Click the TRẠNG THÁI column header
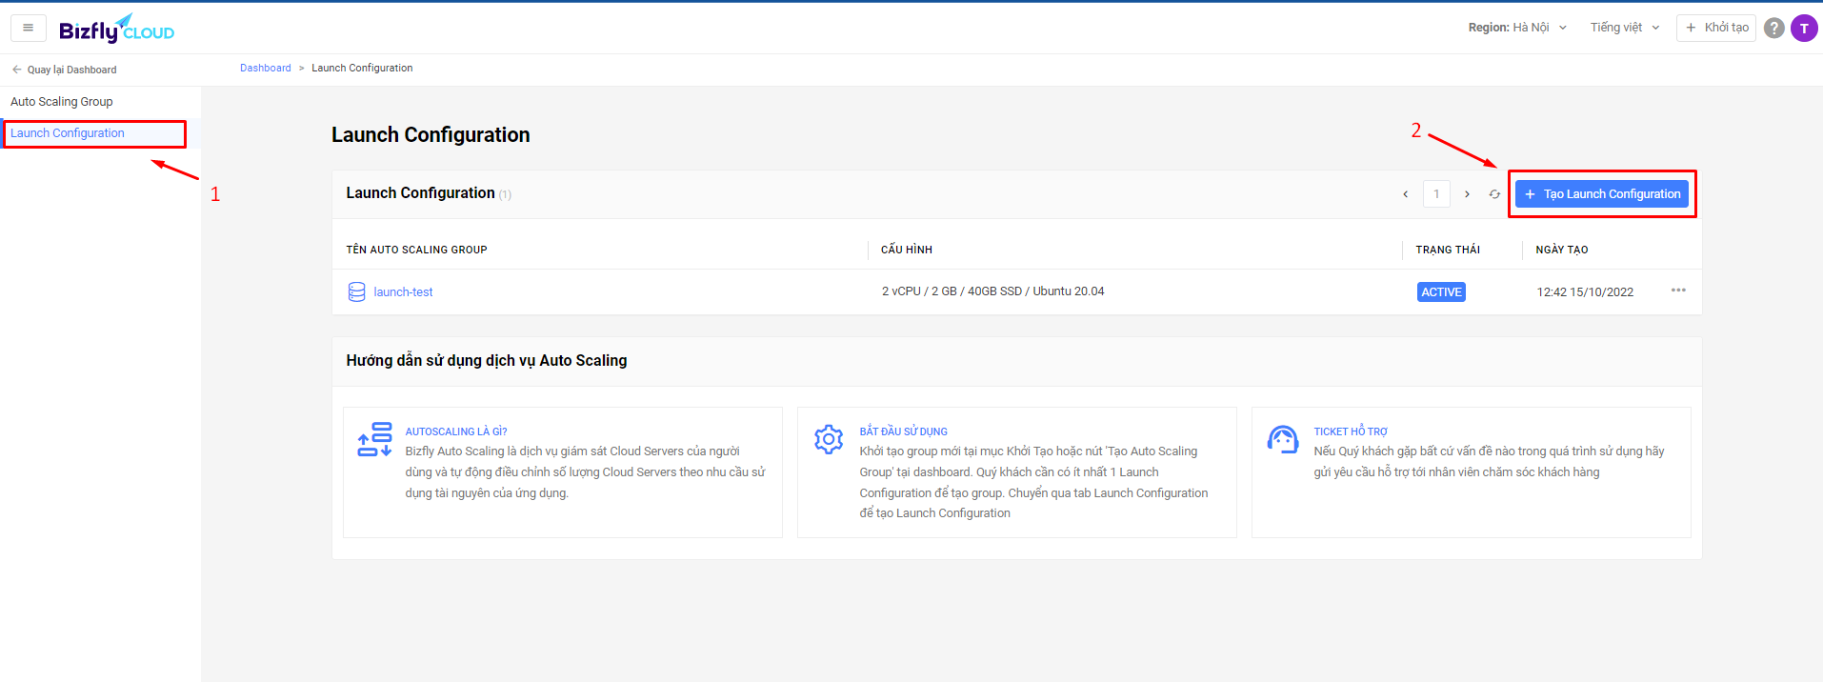The width and height of the screenshot is (1823, 682). point(1448,250)
